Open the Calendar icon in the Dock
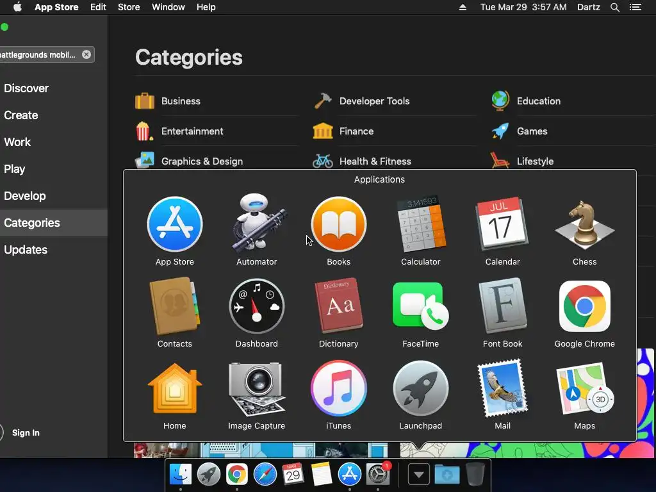Image resolution: width=656 pixels, height=492 pixels. pos(293,475)
